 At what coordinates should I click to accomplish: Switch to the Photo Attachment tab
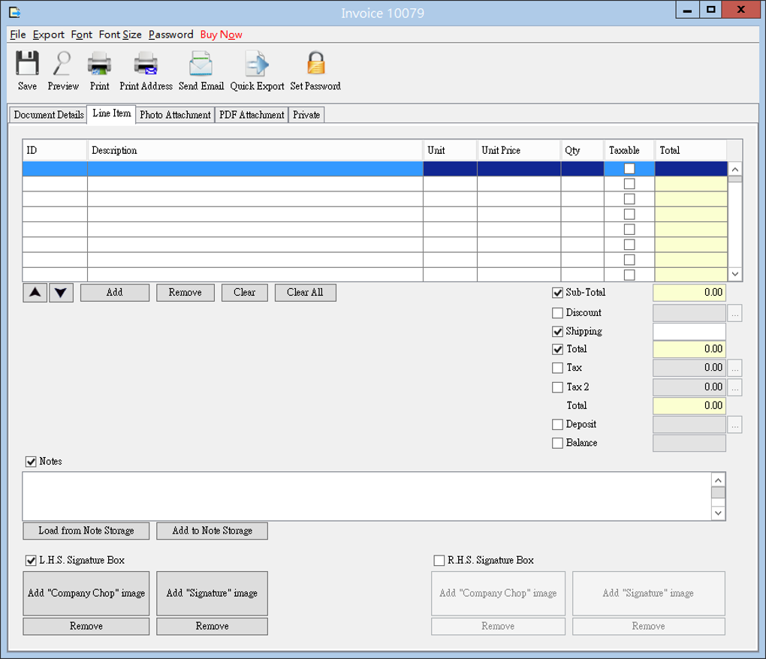coord(175,115)
